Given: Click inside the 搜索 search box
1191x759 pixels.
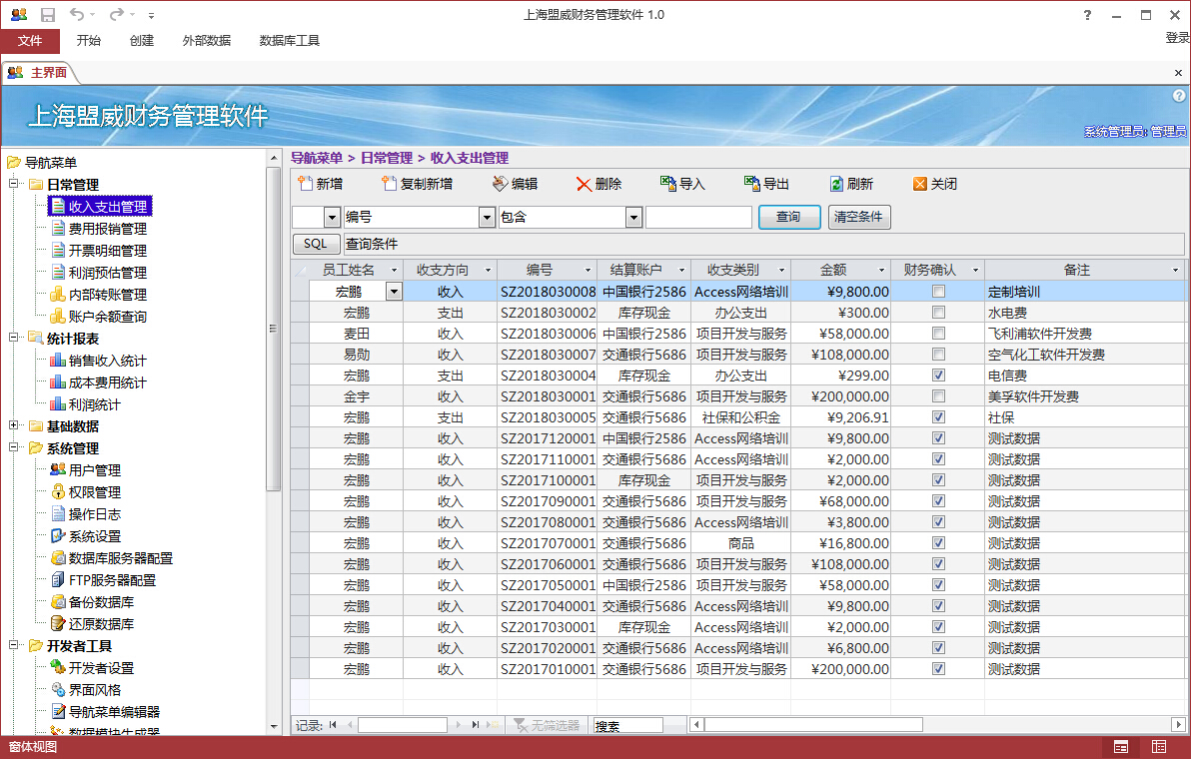Looking at the screenshot, I should pyautogui.click(x=629, y=725).
